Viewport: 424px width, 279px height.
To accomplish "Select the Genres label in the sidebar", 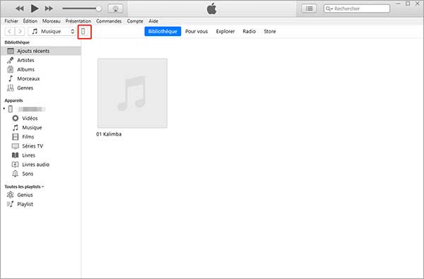I will pos(25,88).
